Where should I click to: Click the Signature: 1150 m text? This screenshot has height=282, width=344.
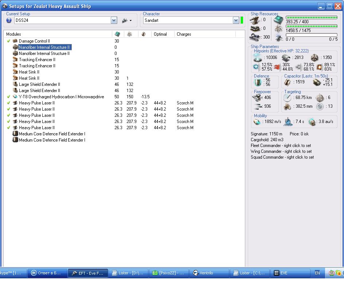266,134
